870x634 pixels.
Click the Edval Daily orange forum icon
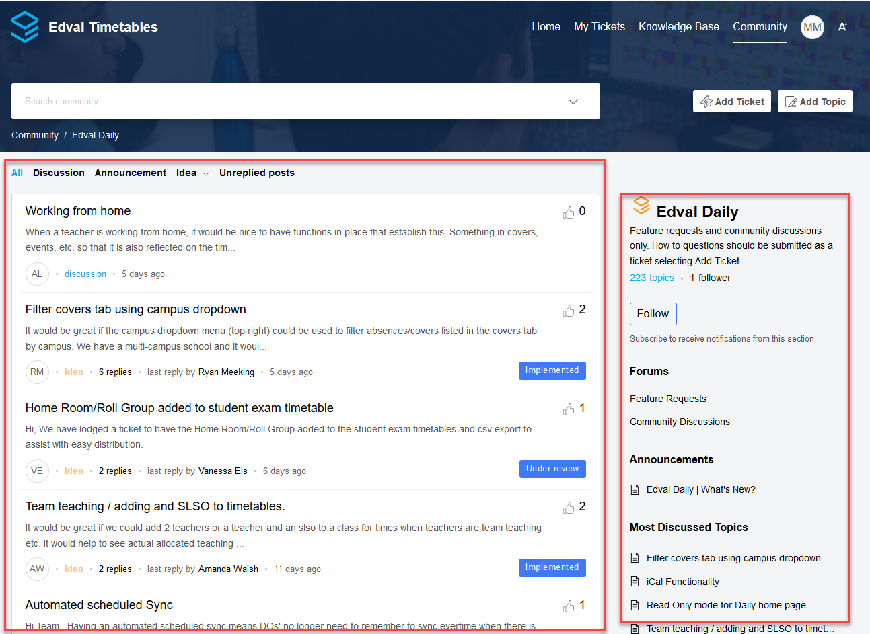click(x=641, y=206)
